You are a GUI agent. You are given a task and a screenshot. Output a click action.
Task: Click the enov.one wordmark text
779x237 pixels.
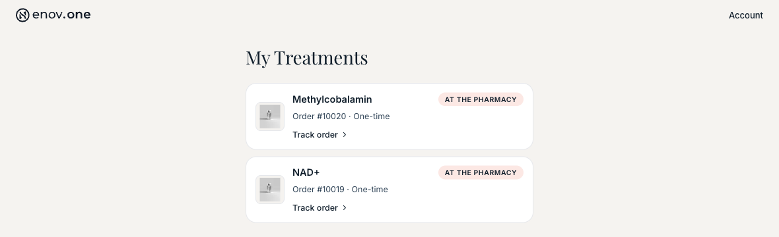click(61, 15)
